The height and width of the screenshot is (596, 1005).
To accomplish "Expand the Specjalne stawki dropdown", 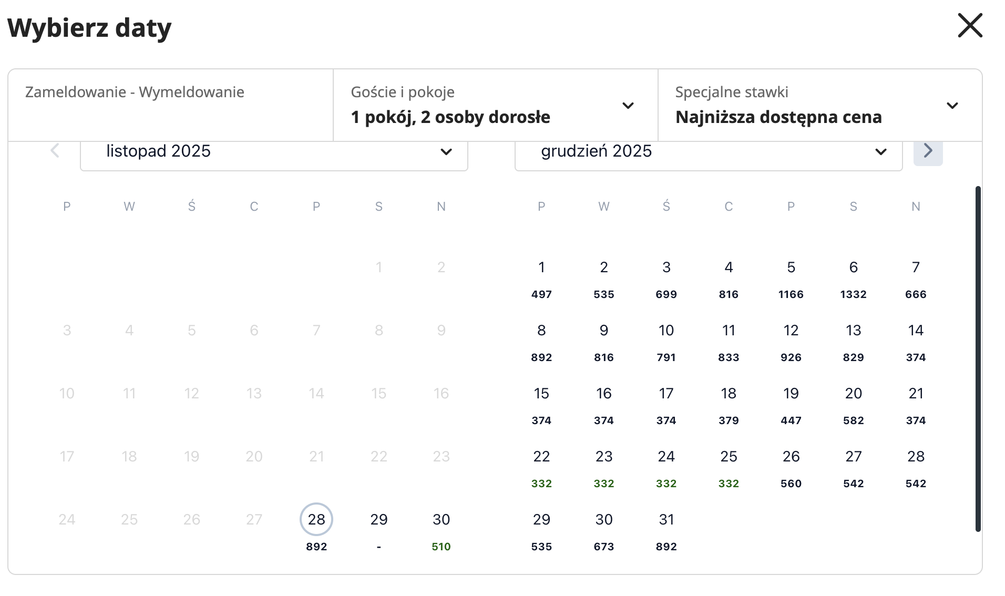I will (819, 105).
